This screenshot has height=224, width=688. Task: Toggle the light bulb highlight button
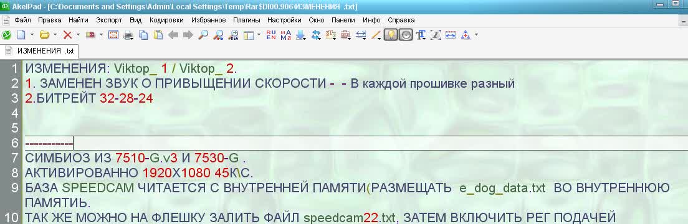(x=391, y=35)
